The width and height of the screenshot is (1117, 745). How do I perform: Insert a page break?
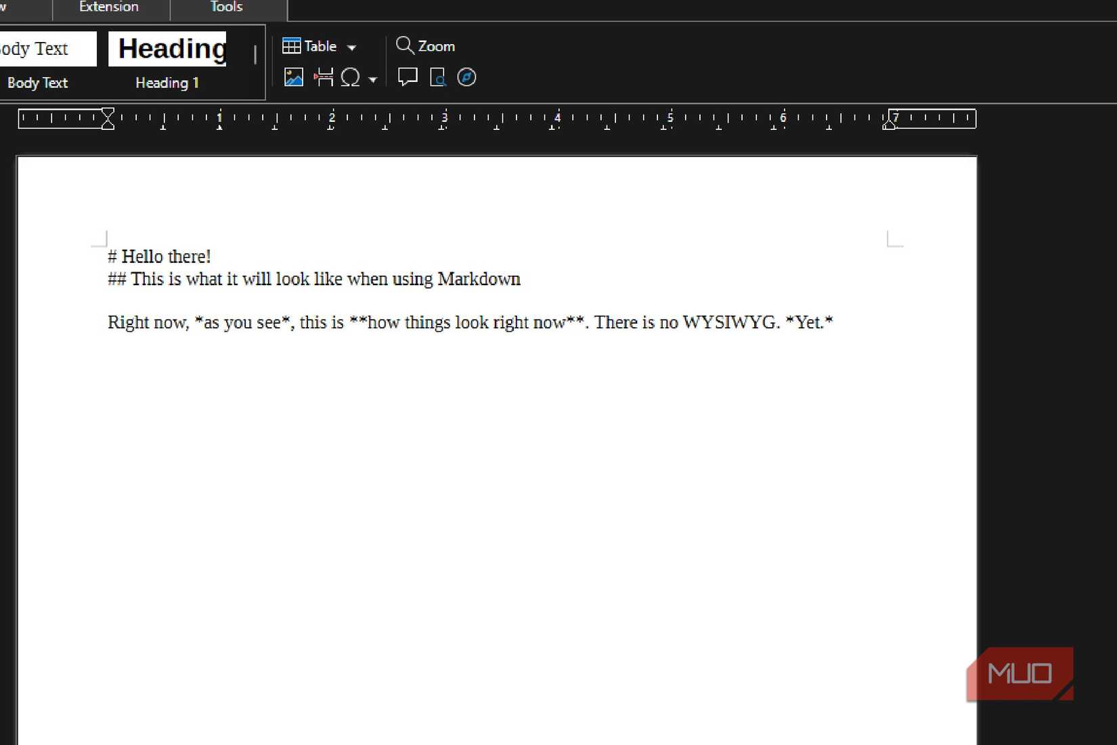(x=324, y=77)
